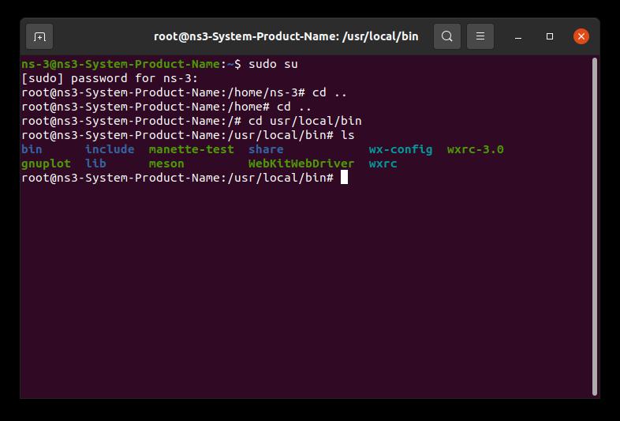Click the 'wx-config' entry

click(x=401, y=150)
